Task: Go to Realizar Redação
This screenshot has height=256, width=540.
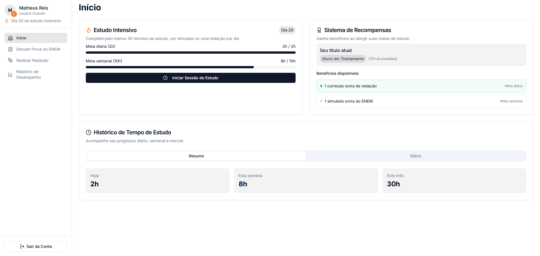Action: pos(36,60)
